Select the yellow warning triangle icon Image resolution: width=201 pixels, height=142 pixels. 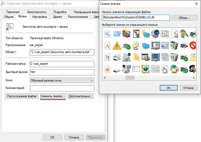pyautogui.click(x=117, y=45)
